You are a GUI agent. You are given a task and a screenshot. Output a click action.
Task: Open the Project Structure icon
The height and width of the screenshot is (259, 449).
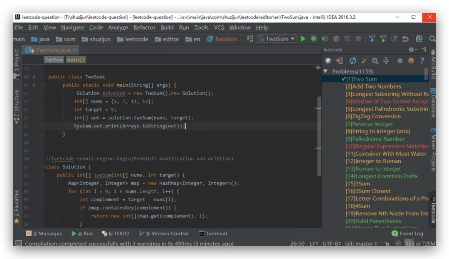419,39
